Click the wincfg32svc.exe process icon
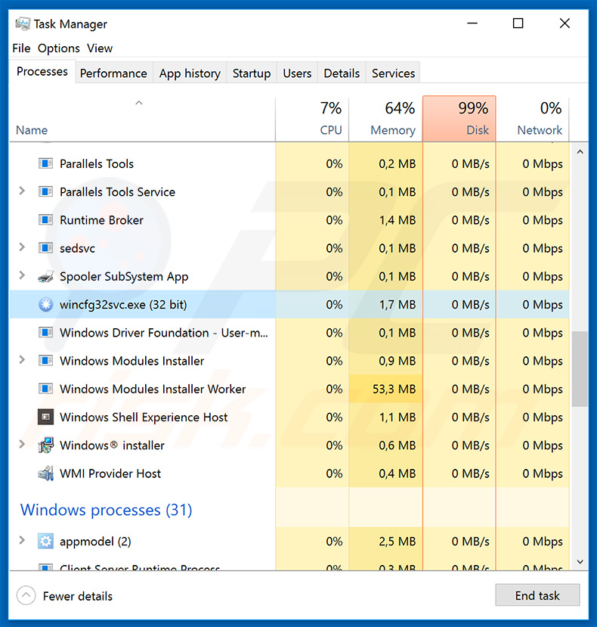This screenshot has width=597, height=627. click(x=45, y=305)
